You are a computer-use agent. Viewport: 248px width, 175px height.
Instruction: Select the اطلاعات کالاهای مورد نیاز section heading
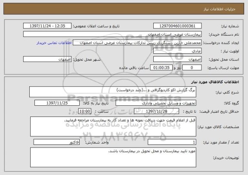(215, 82)
